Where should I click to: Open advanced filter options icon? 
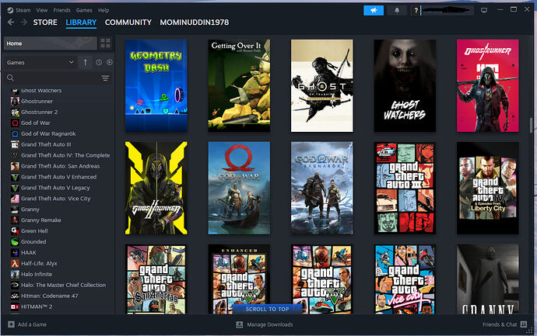point(105,78)
